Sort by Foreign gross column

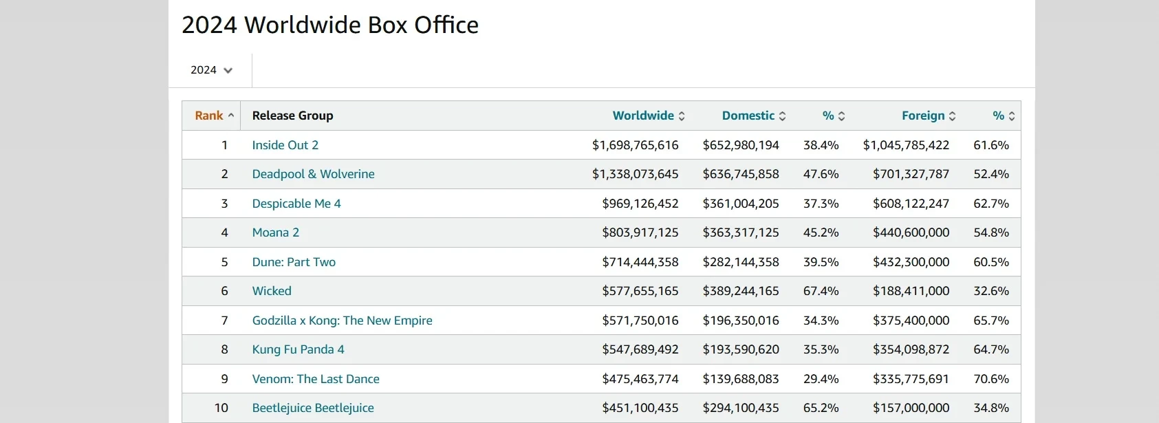tap(952, 116)
